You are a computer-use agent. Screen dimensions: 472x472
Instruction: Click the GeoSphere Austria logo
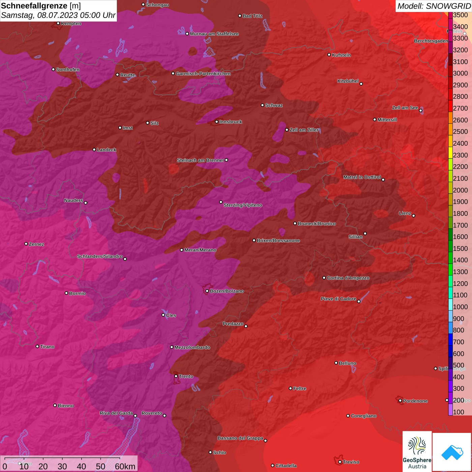(417, 451)
